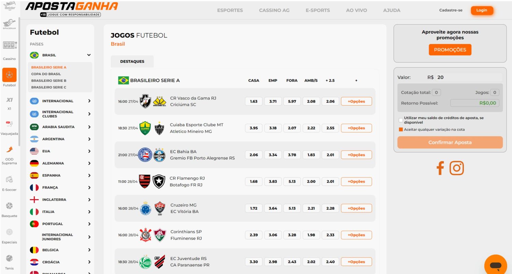Viewport: 512px width, 274px height.
Task: Open the Cassino slot machine icon
Action: point(9,45)
